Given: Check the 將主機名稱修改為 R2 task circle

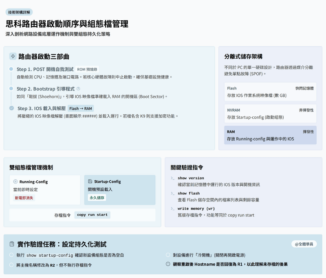Looking at the screenshot, I should (x=11, y=265).
